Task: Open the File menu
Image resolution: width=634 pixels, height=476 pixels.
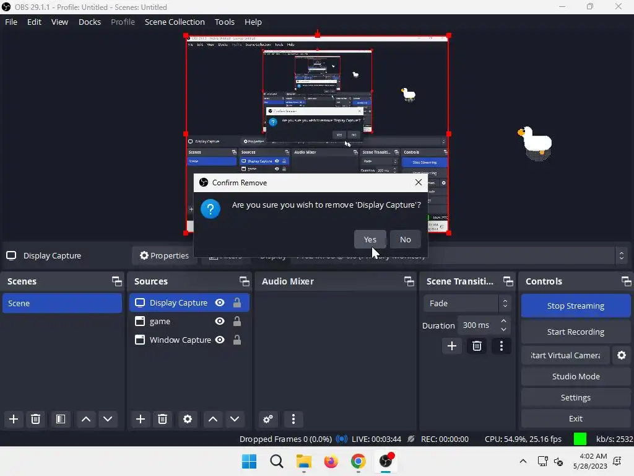Action: (x=11, y=22)
